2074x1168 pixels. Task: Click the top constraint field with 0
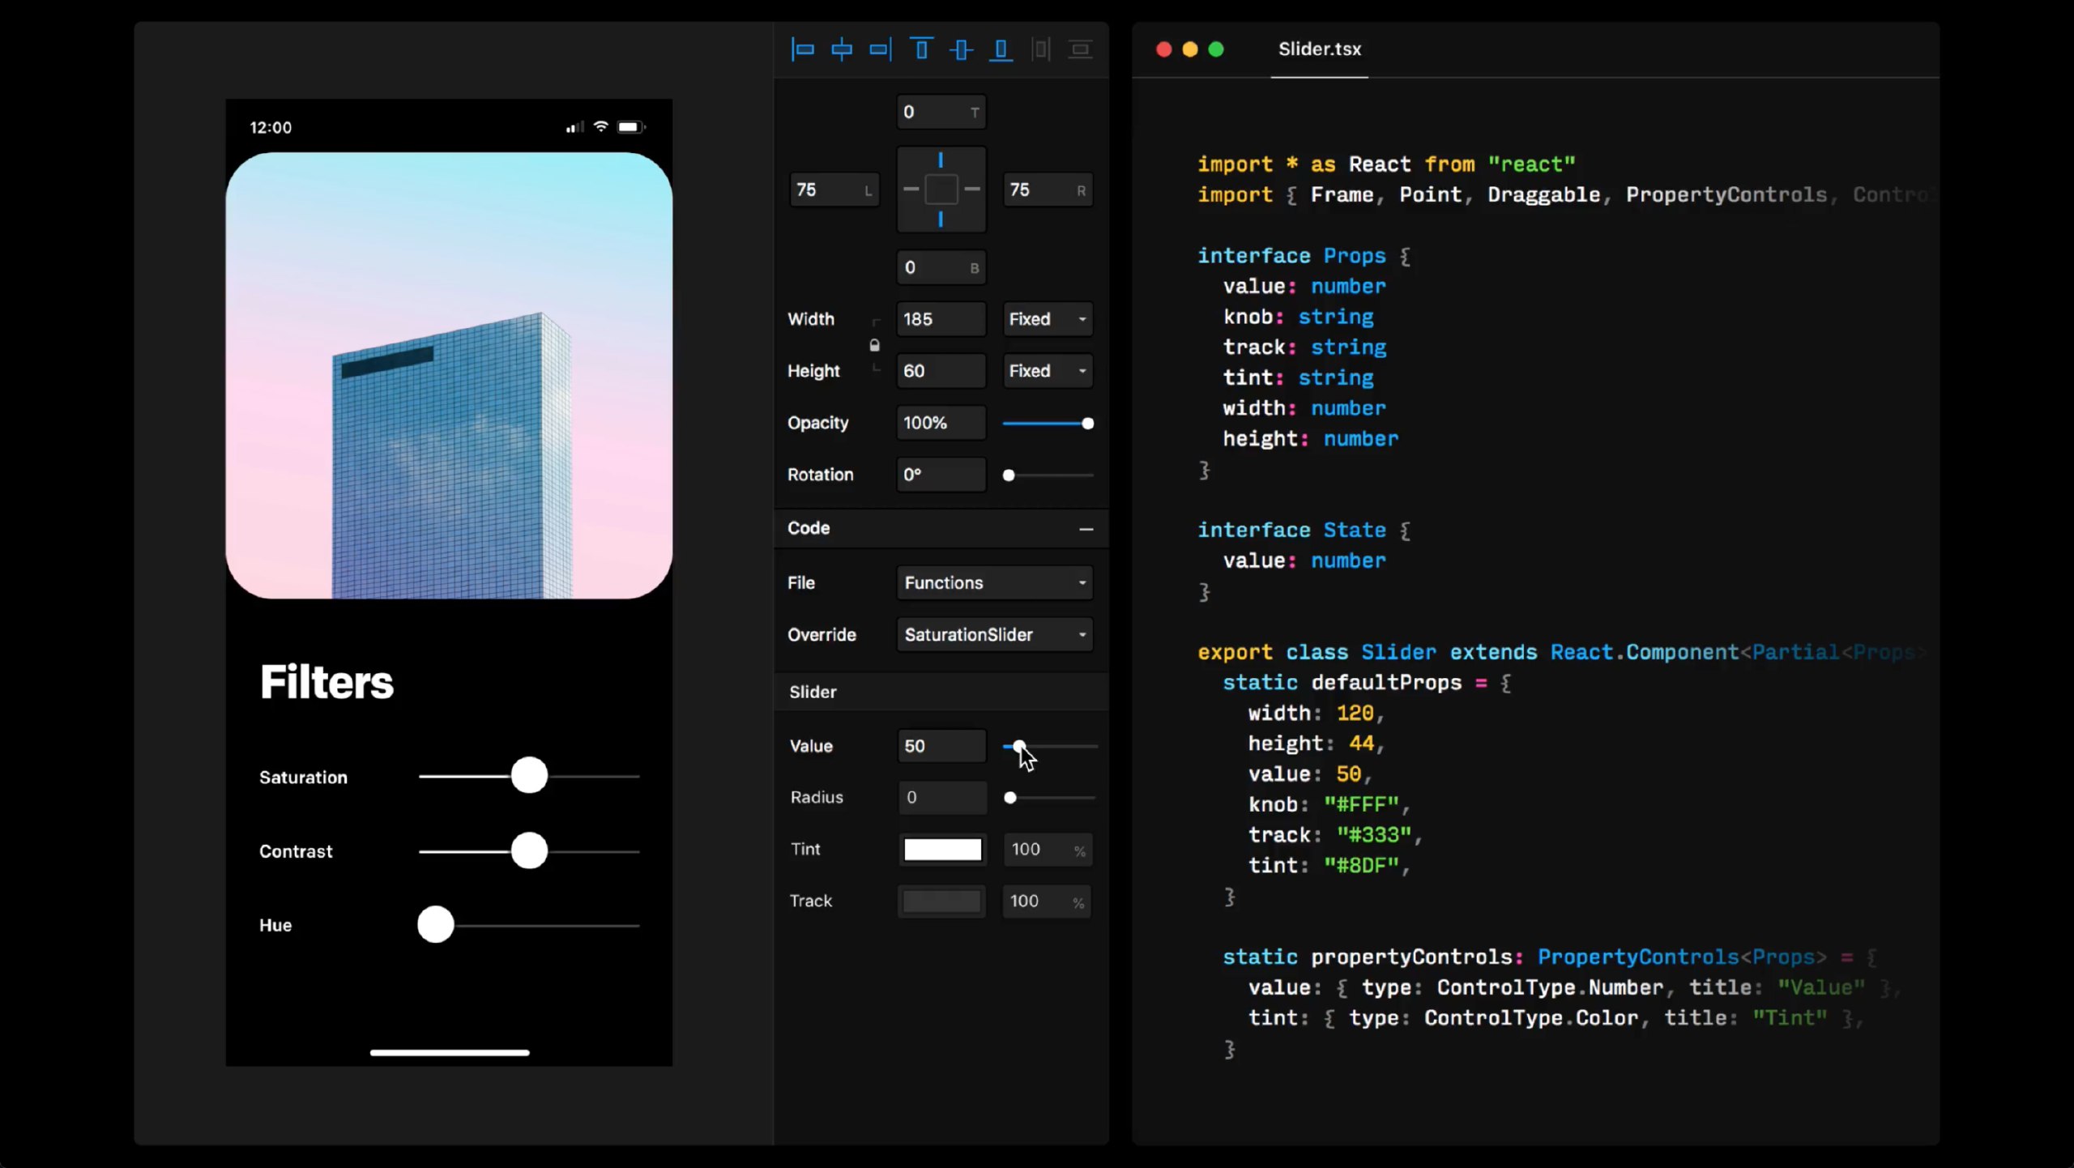(941, 112)
